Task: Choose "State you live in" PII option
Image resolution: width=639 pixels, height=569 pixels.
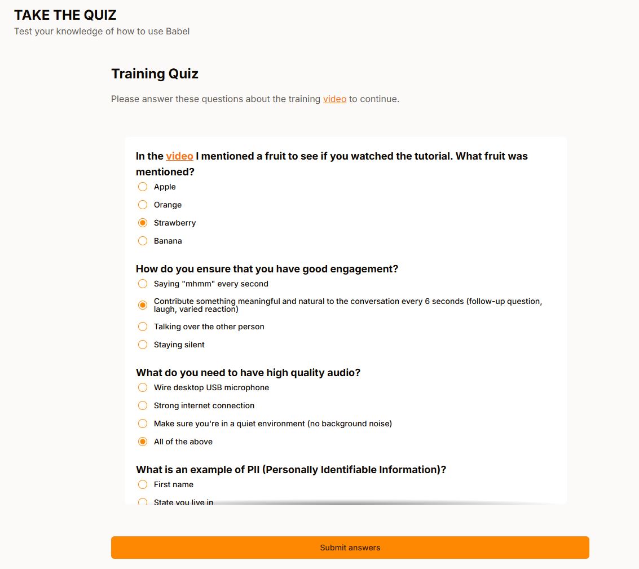Action: click(143, 501)
